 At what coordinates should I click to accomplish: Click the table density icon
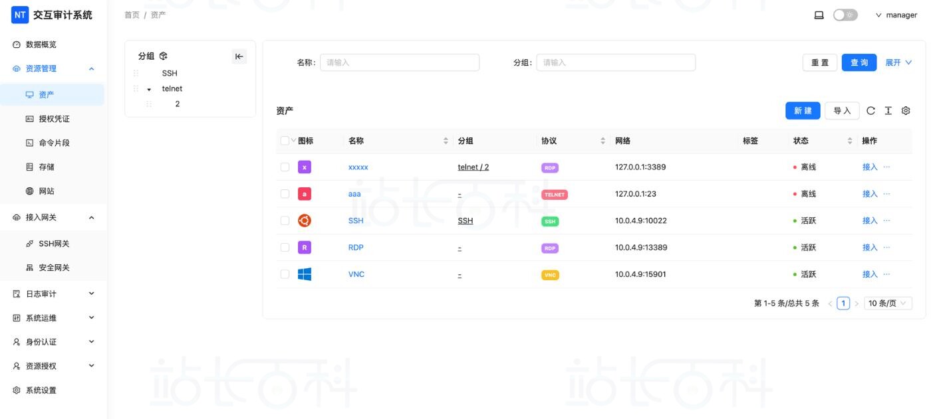pos(888,111)
